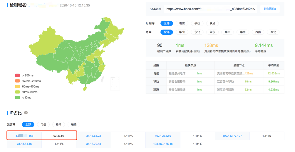Click the yellow 80ms–150ms legend swatch

[x=17, y=86]
